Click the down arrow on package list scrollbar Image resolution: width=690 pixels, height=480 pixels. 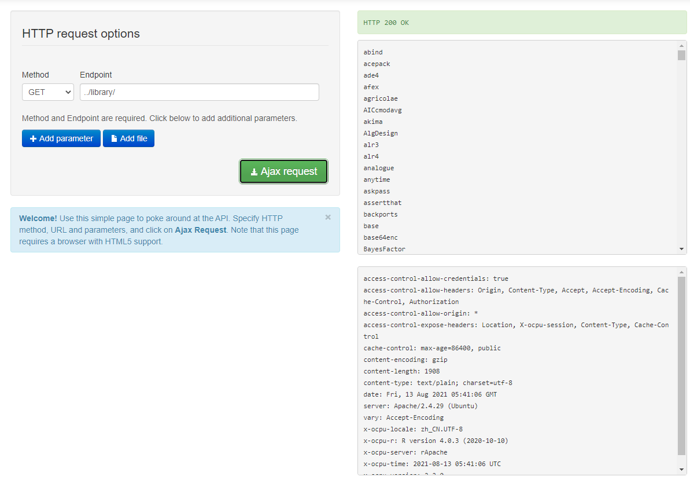coord(682,248)
